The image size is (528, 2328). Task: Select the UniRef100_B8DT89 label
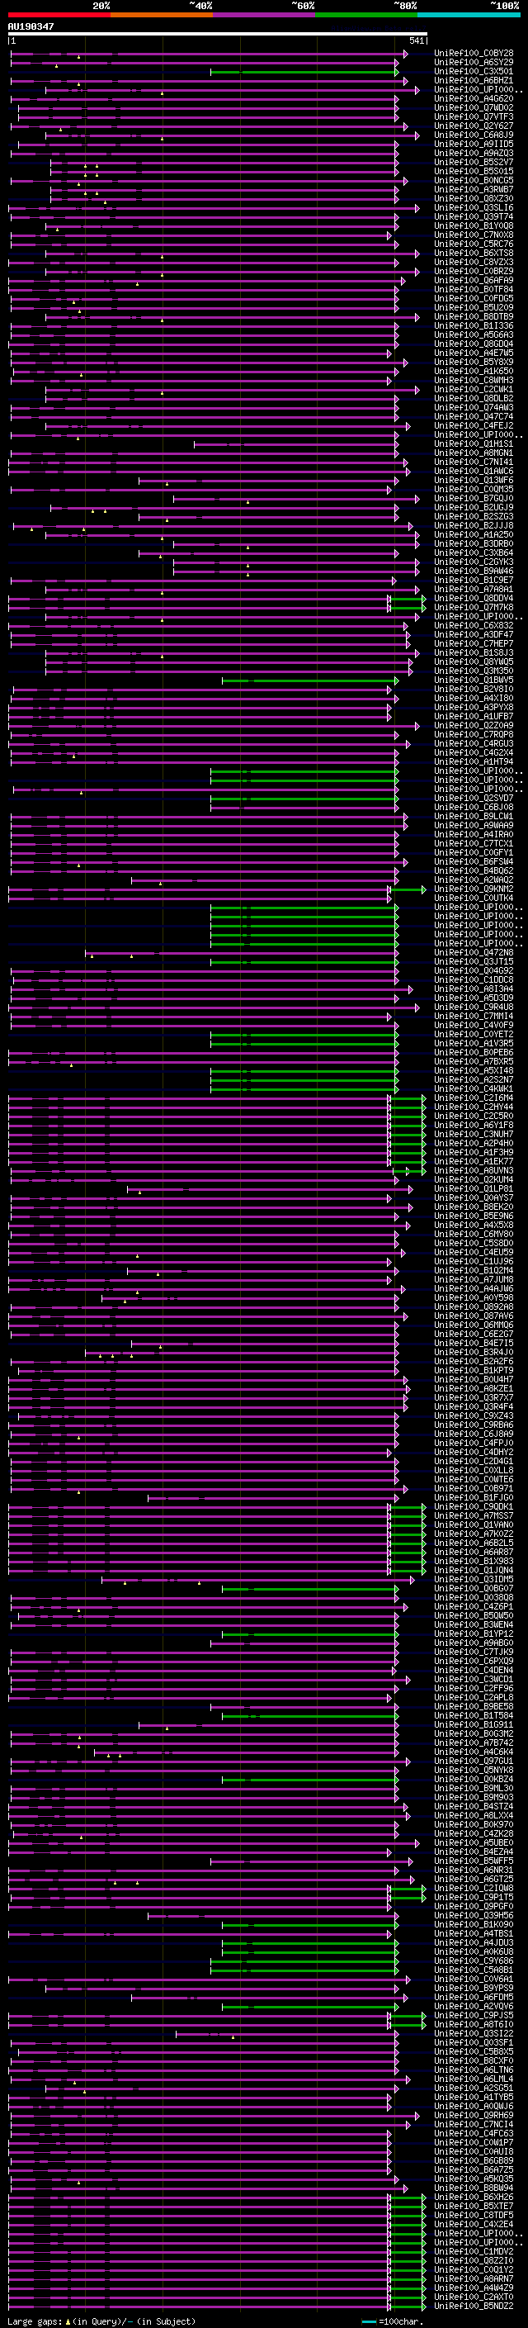pyautogui.click(x=473, y=316)
